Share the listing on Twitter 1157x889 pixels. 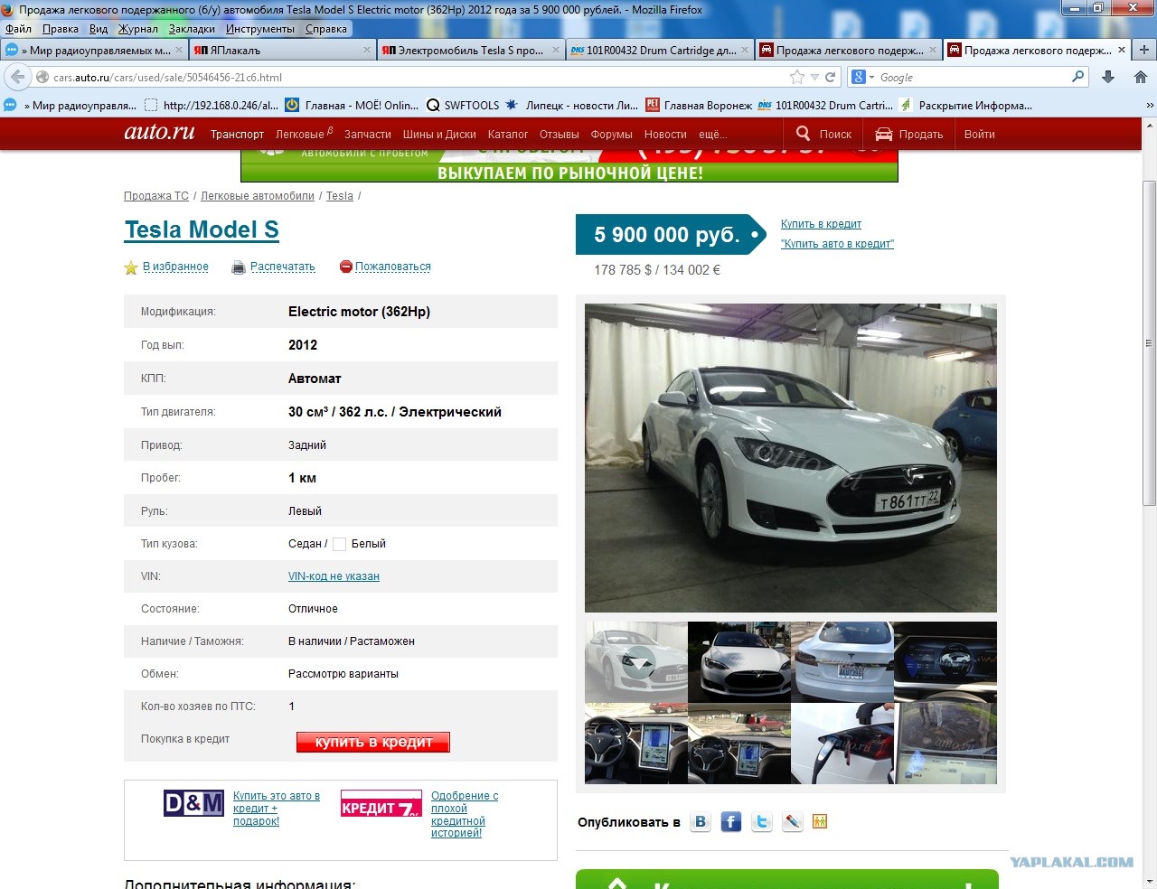point(762,821)
